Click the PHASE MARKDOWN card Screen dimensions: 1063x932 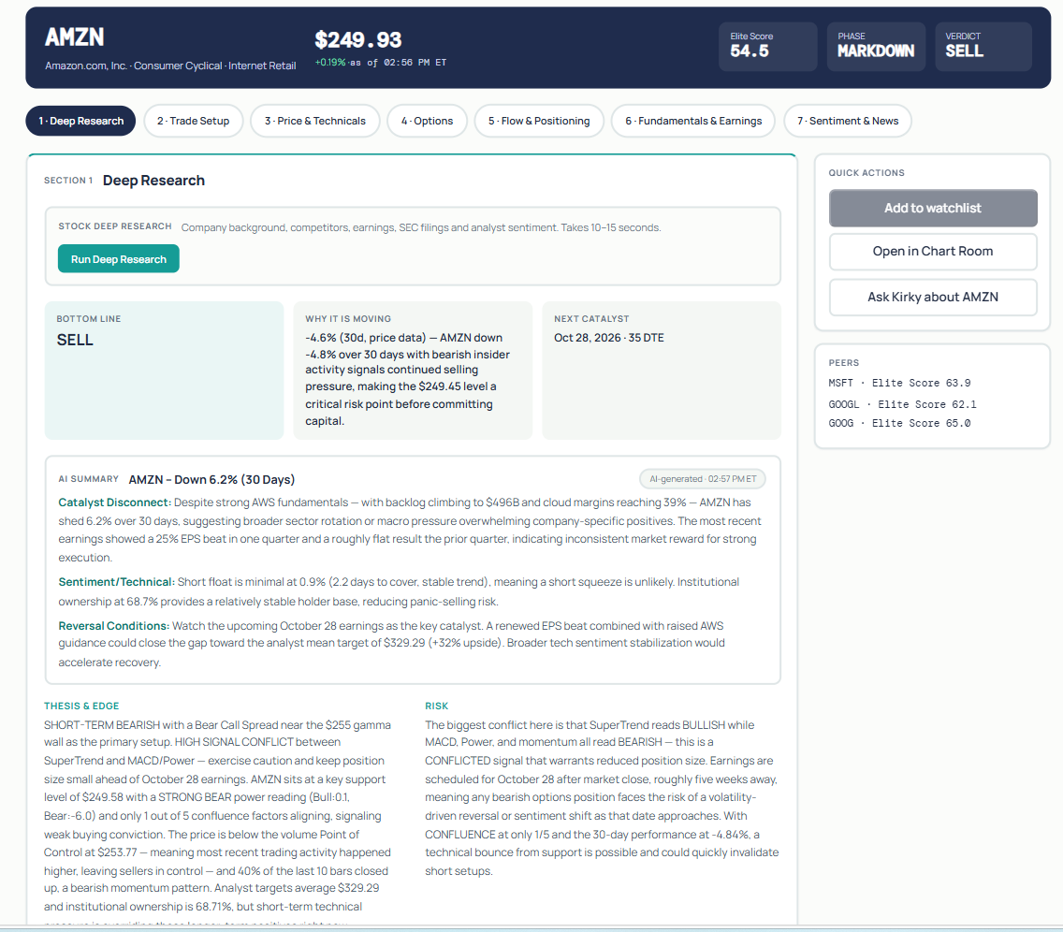pyautogui.click(x=876, y=46)
